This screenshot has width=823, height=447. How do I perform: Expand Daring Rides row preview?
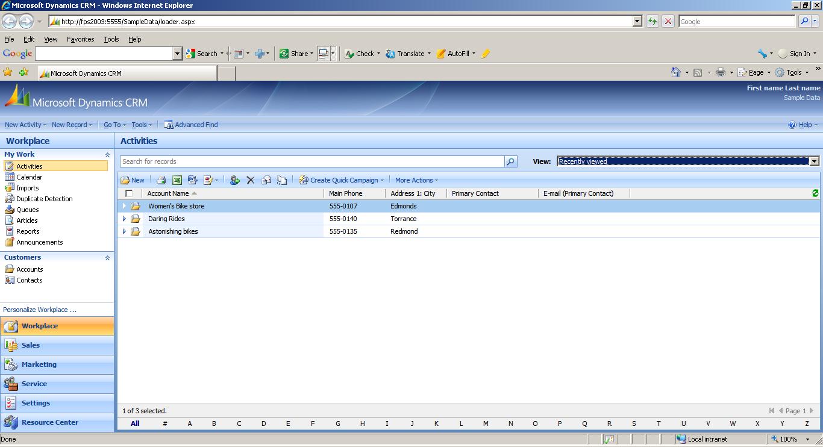(125, 219)
